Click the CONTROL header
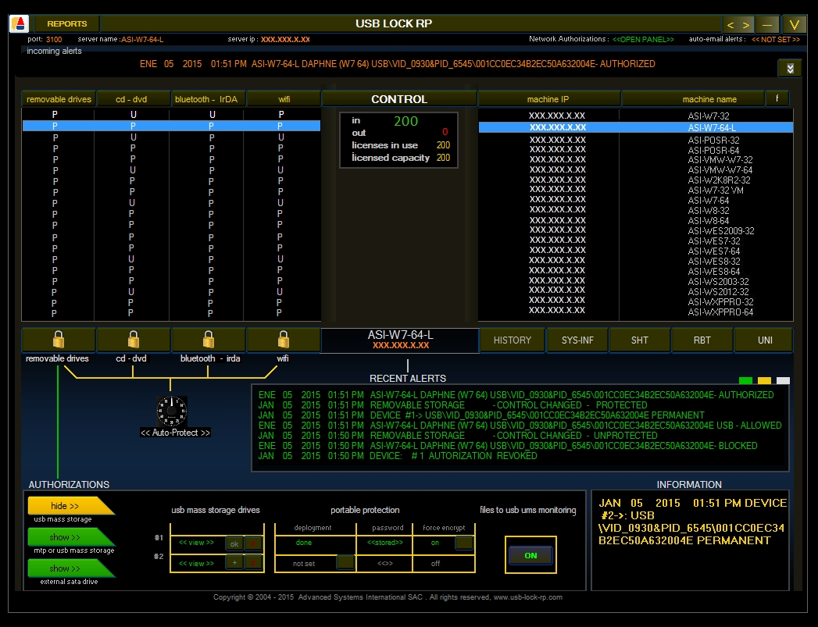 pyautogui.click(x=399, y=99)
